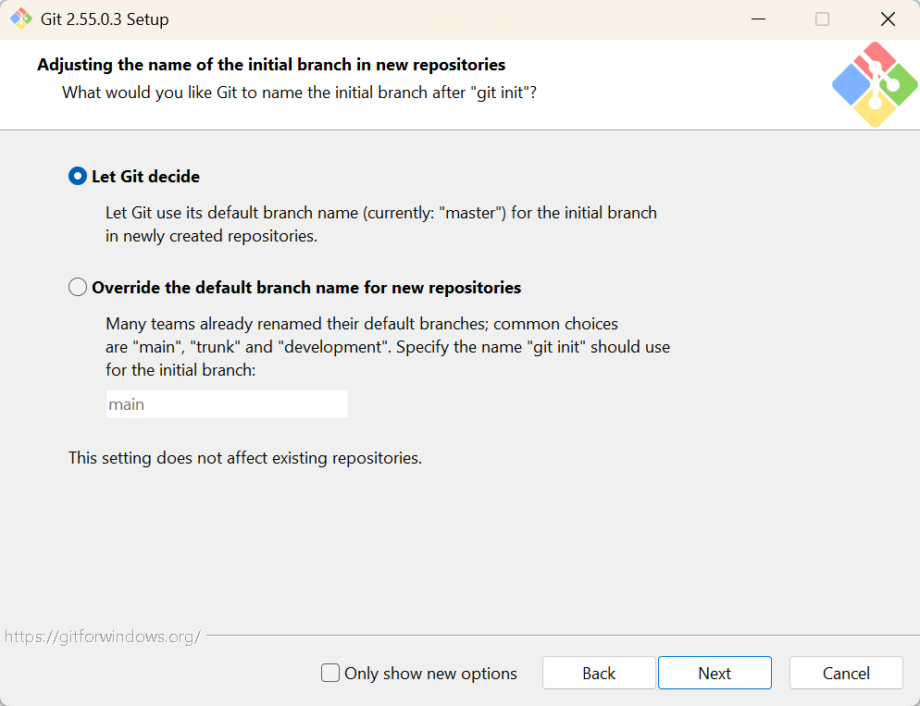Go to the previous page with Back
Viewport: 920px width, 706px height.
[x=599, y=673]
